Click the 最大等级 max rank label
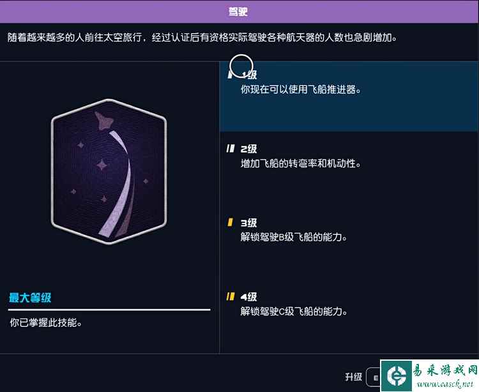 [x=30, y=298]
